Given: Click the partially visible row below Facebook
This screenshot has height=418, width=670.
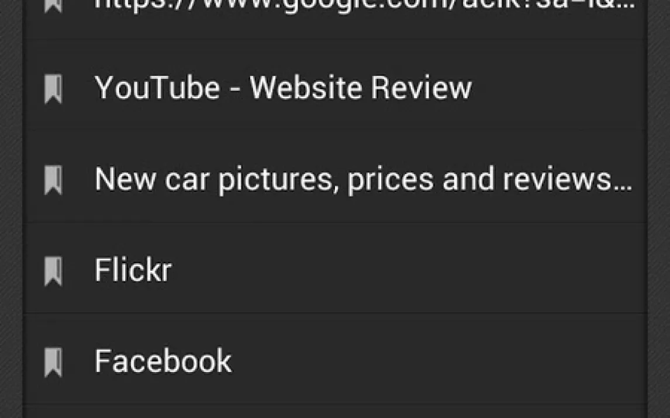Looking at the screenshot, I should [x=336, y=412].
